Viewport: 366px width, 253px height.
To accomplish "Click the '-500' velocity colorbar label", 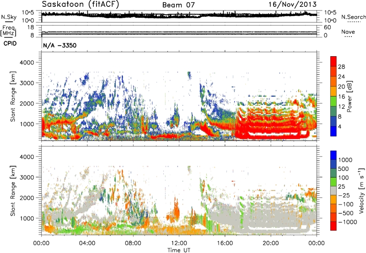I will coord(346,213).
